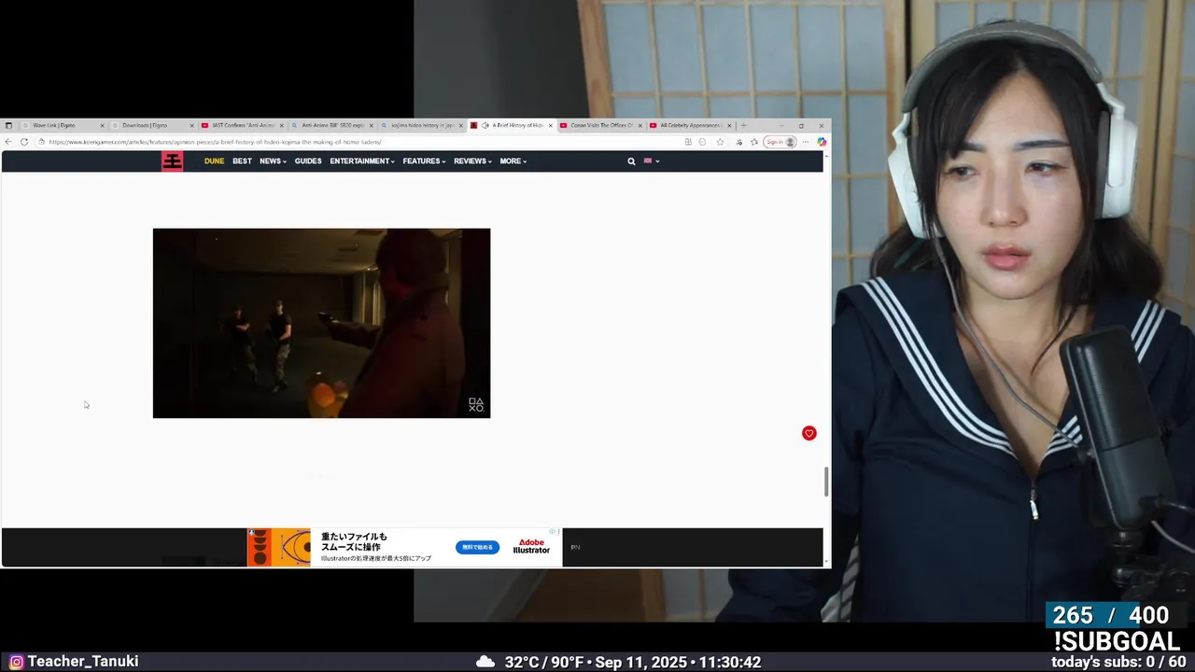The height and width of the screenshot is (672, 1195).
Task: Click the site info lock icon in address bar
Action: point(41,142)
